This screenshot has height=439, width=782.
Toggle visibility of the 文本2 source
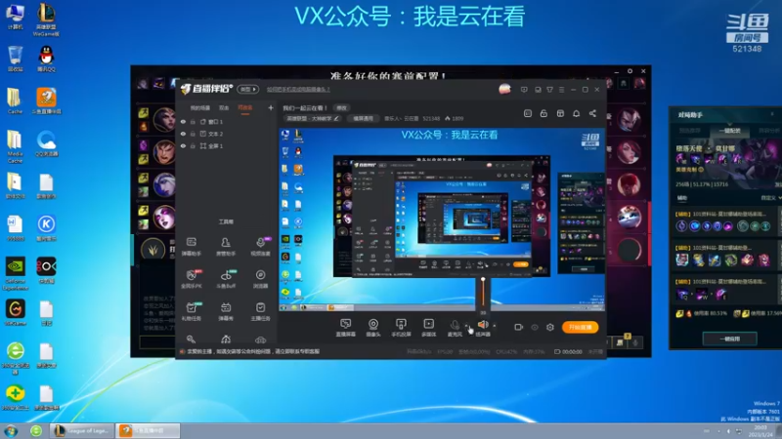coord(183,134)
